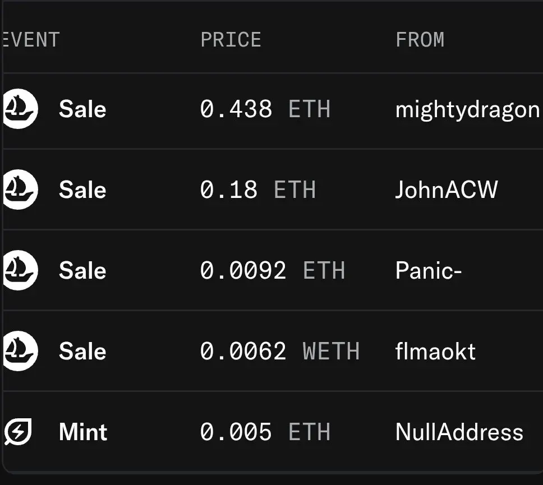Click the Mint event label
This screenshot has width=543, height=485.
(83, 432)
